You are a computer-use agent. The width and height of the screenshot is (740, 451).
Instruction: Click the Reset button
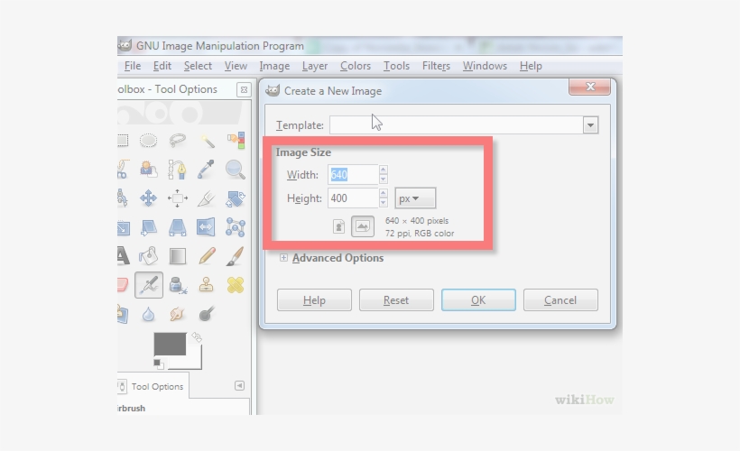point(396,300)
